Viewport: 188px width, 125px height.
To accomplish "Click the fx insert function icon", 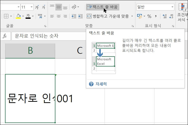I will 5,36.
